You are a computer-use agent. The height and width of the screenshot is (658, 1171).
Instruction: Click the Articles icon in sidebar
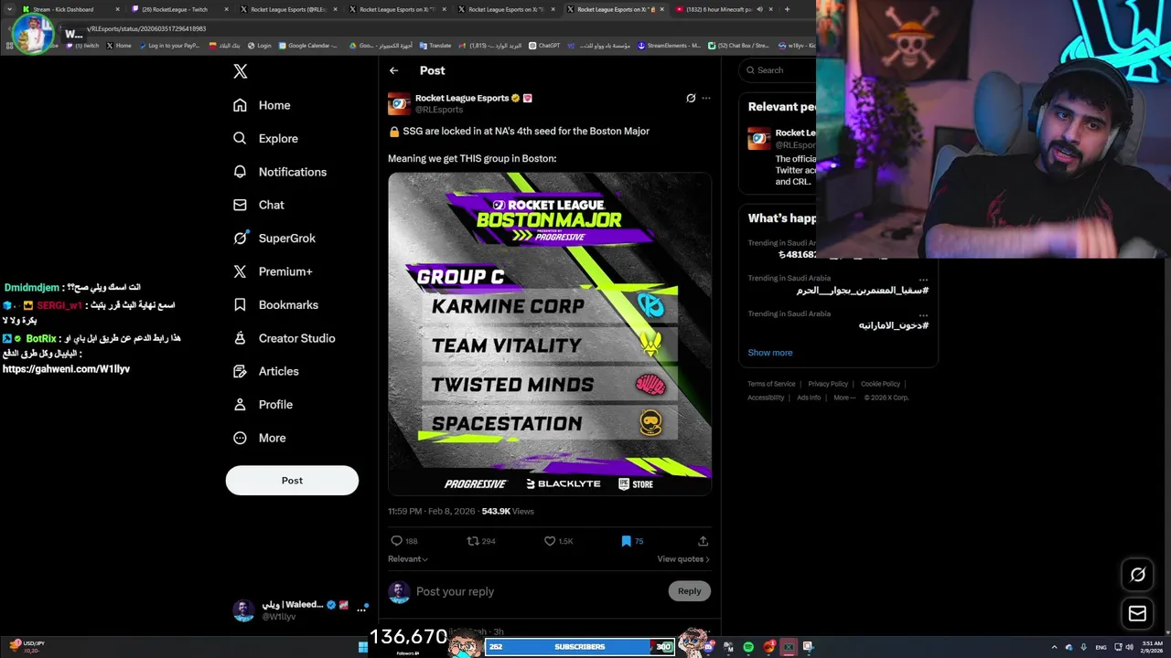point(240,371)
